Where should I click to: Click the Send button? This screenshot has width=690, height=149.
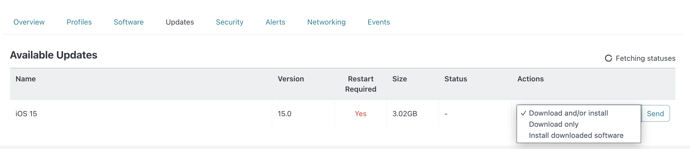pos(655,114)
